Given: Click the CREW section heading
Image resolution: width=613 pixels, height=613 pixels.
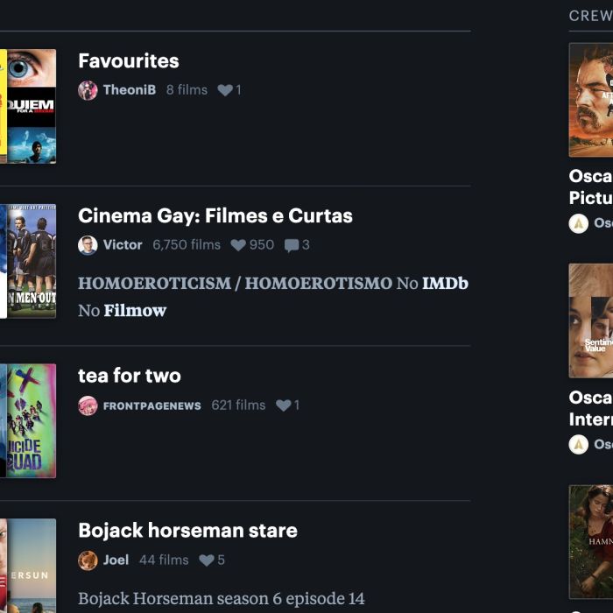Looking at the screenshot, I should 591,16.
